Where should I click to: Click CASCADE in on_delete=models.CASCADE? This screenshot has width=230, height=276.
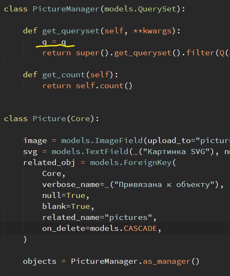[140, 229]
